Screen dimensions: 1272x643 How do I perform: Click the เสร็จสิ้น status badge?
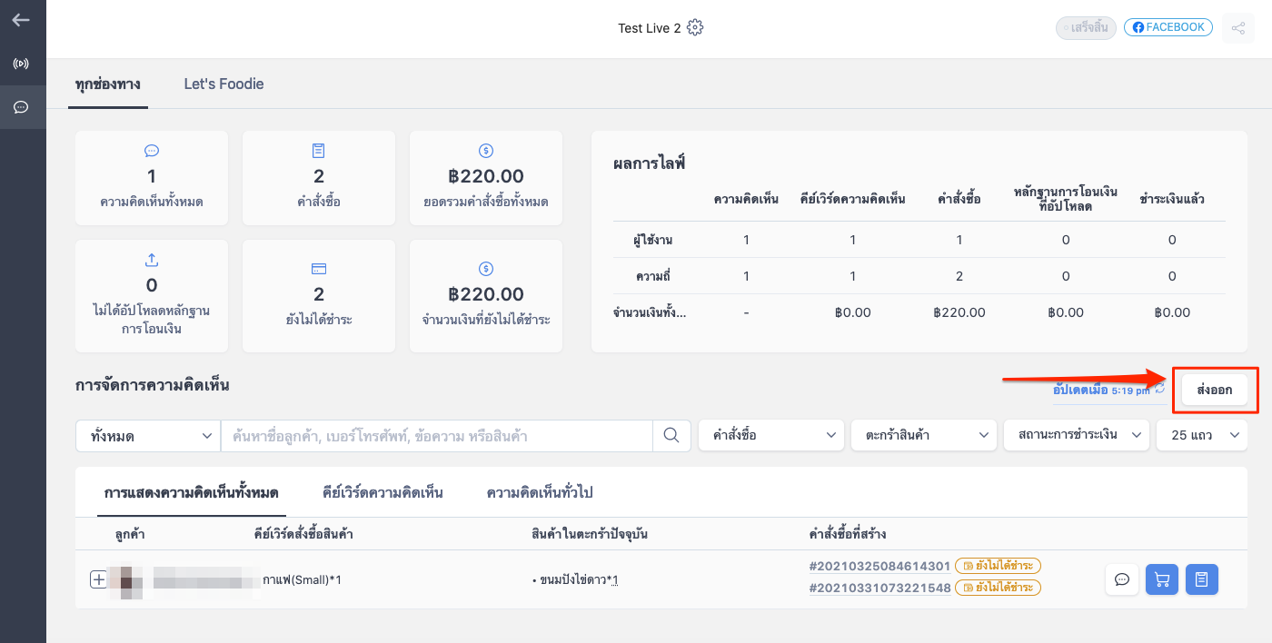click(x=1086, y=28)
